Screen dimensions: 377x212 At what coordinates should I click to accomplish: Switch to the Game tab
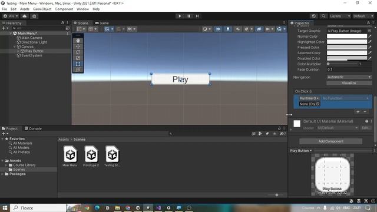point(102,23)
